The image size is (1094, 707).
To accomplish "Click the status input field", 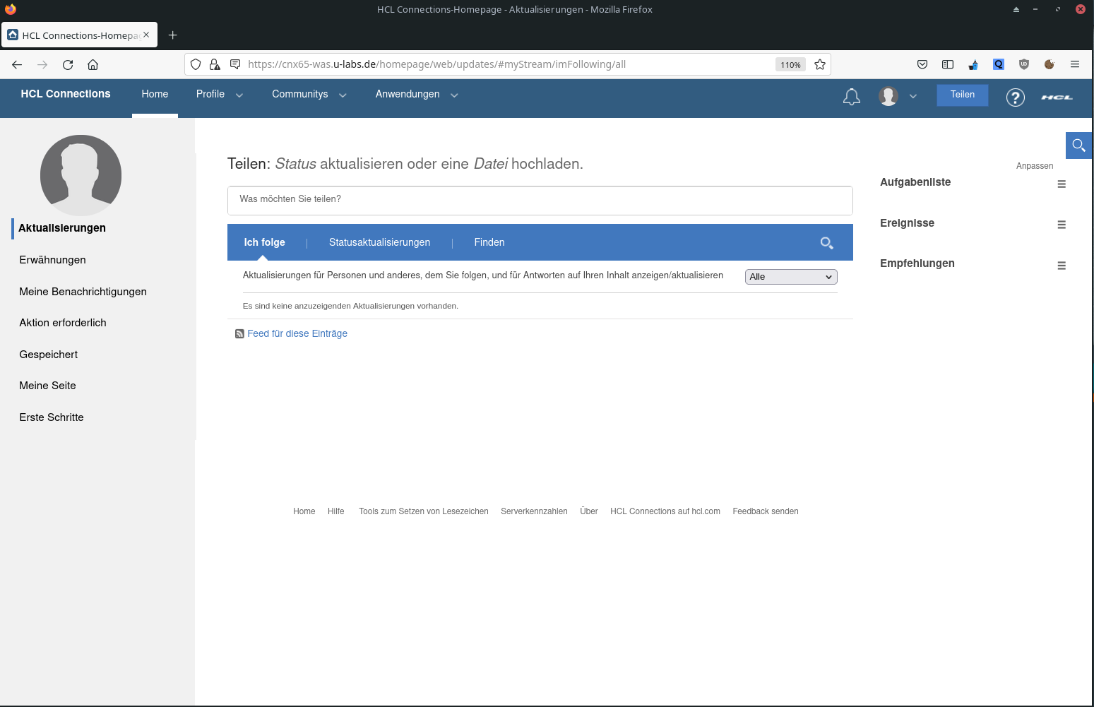I will point(540,200).
